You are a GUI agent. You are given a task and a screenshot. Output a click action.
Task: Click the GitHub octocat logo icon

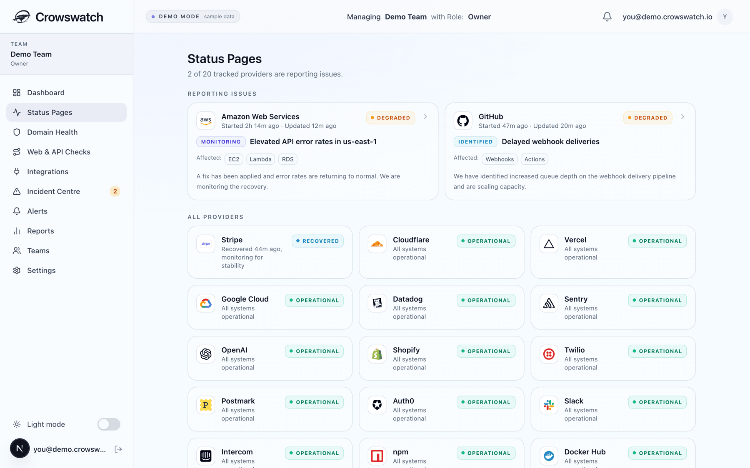(x=463, y=121)
